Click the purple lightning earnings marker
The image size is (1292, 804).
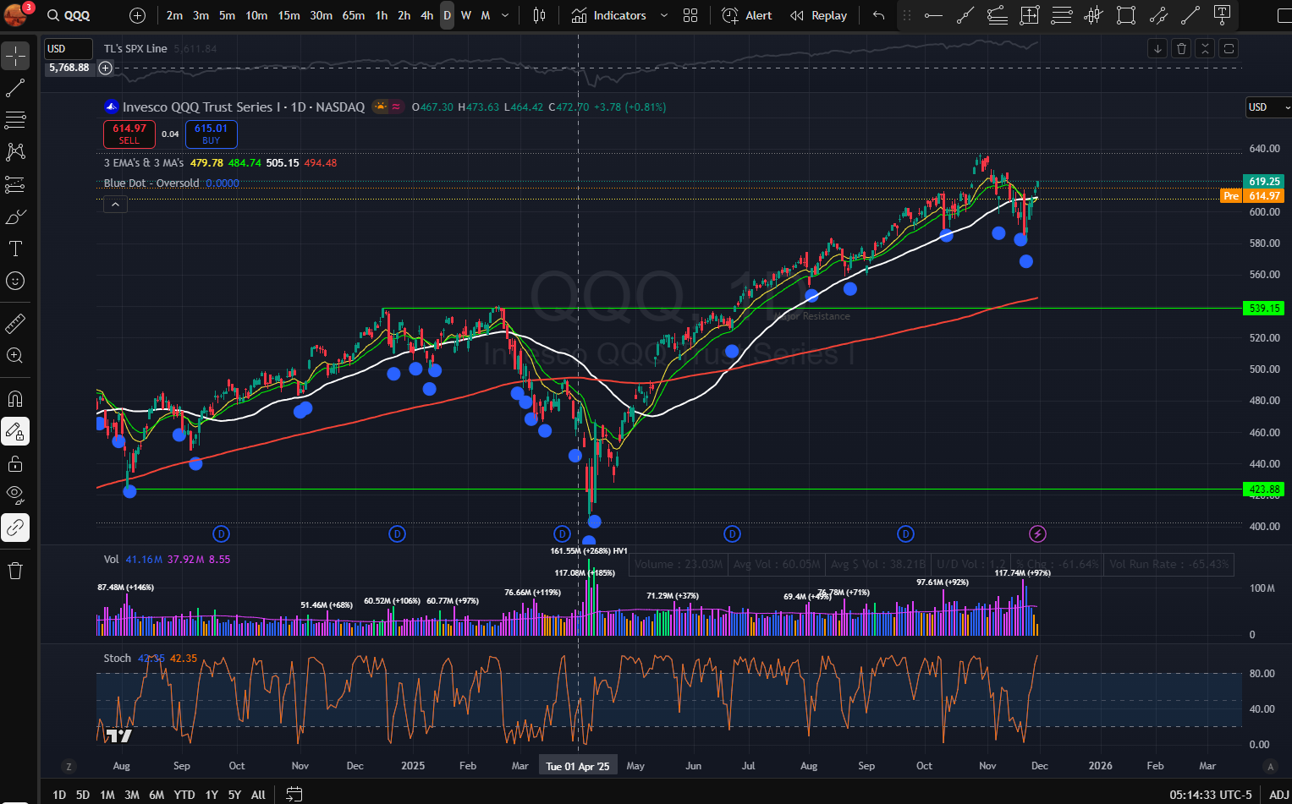point(1037,533)
